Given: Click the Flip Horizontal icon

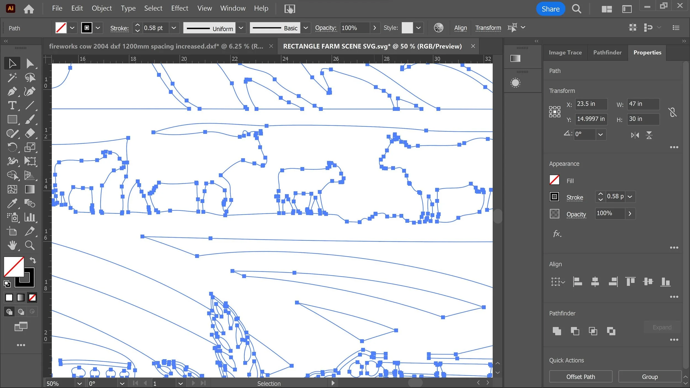Looking at the screenshot, I should 635,135.
